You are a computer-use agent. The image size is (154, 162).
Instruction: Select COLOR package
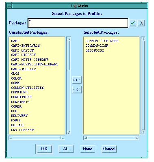(16, 78)
